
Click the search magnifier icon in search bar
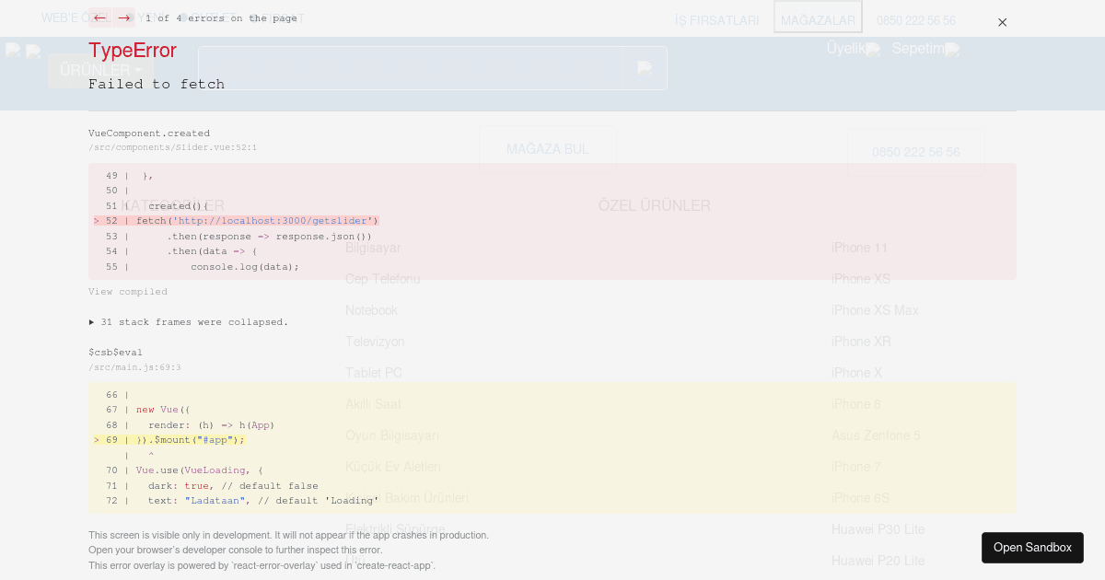[644, 67]
